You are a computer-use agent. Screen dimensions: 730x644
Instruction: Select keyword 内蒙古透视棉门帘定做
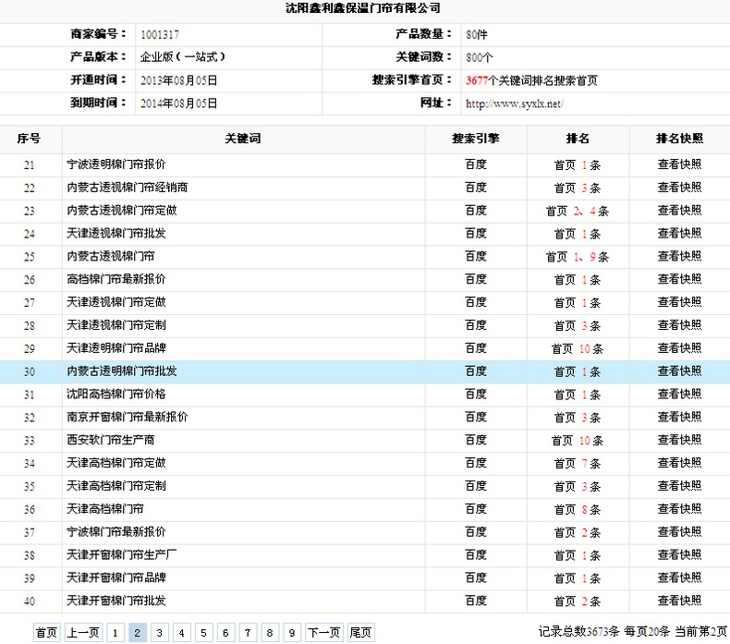122,211
